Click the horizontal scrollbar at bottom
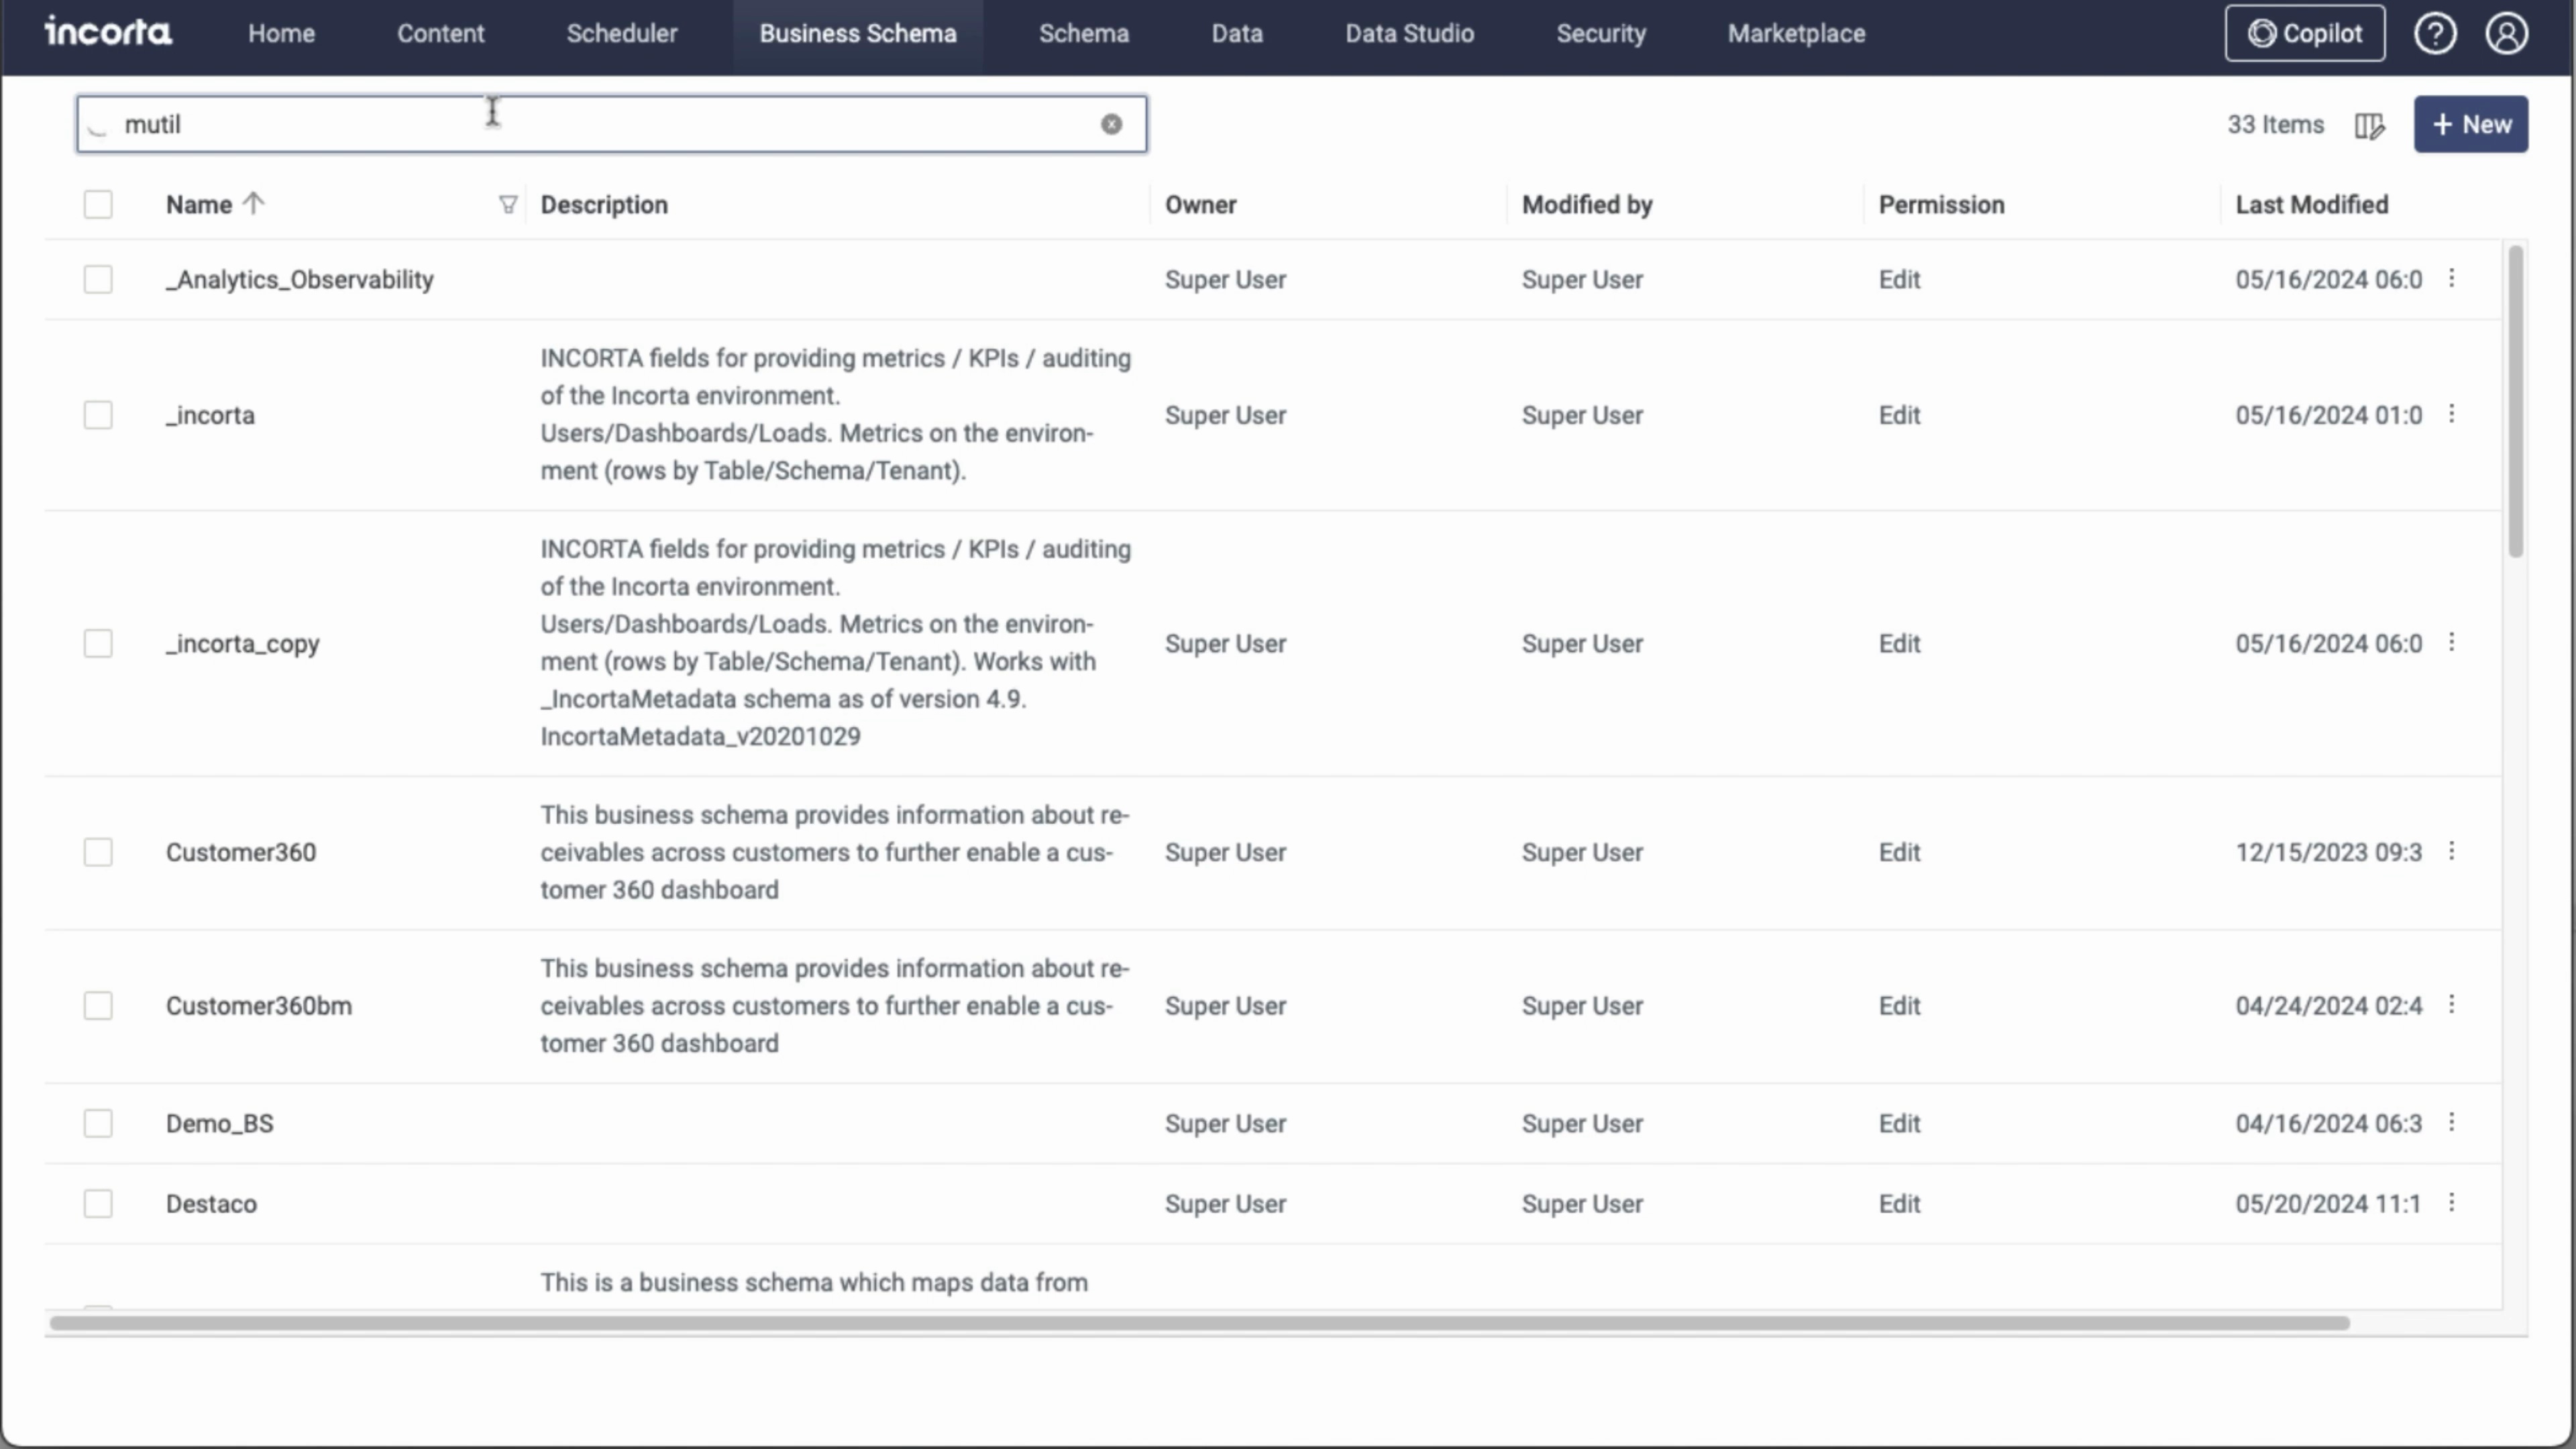The image size is (2576, 1449). point(1198,1323)
